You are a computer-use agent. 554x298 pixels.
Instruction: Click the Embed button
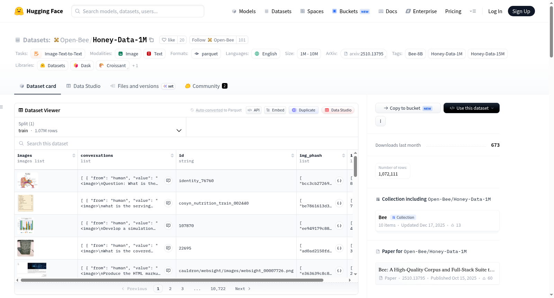pyautogui.click(x=275, y=110)
